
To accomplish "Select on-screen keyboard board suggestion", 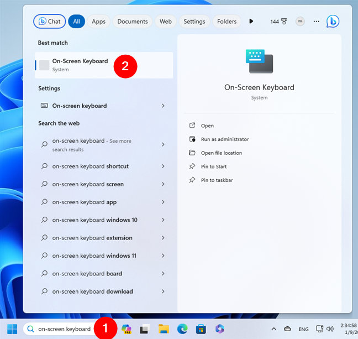I will [104, 273].
